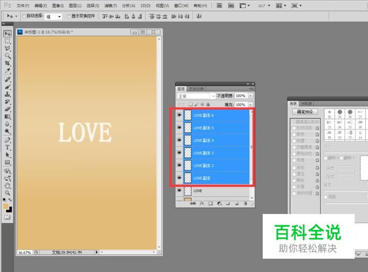Launch Mini Bridge Mb button
This screenshot has width=368, height=272.
[231, 6]
